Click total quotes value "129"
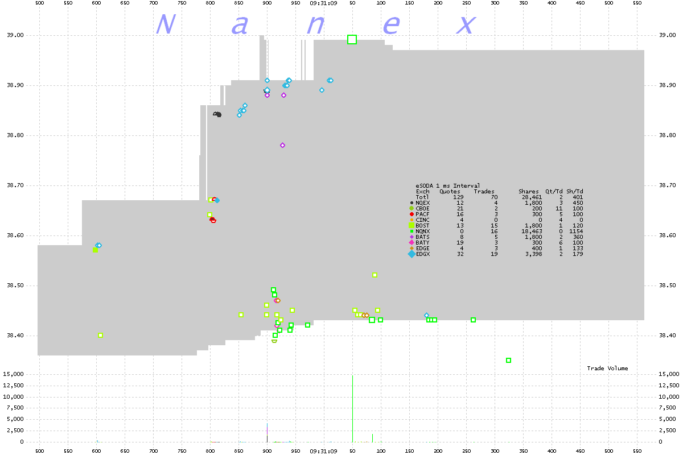Screen dimensions: 683x455 458,197
